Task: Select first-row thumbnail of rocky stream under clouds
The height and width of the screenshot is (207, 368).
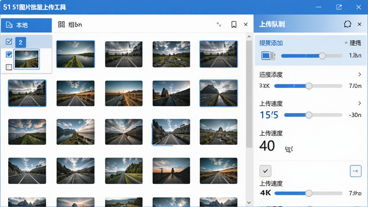Action: [171, 54]
